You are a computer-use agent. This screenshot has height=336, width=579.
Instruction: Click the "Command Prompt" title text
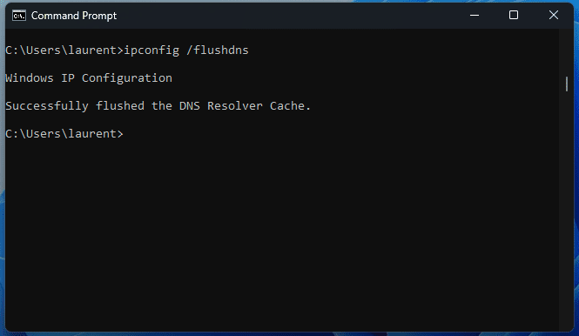pos(74,16)
